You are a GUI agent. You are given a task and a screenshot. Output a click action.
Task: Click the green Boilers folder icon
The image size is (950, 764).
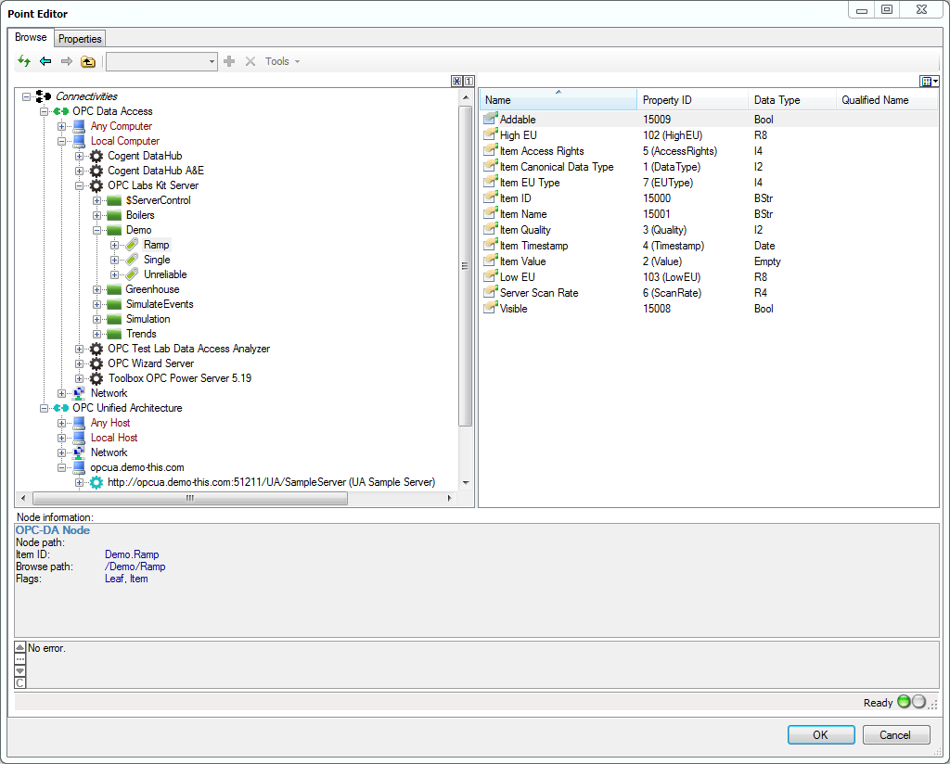pos(114,215)
